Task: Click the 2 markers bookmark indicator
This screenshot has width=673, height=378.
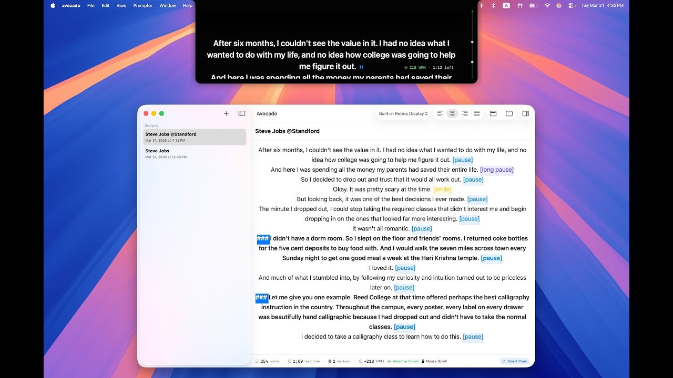Action: pyautogui.click(x=339, y=361)
